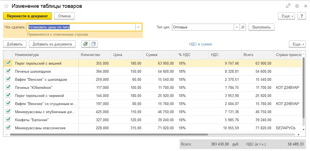Open the table's Еще menu

coord(297,44)
